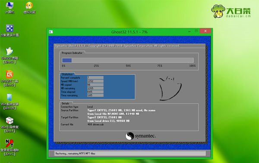Click the MB copied value field
This screenshot has width=259, height=163.
[95, 85]
